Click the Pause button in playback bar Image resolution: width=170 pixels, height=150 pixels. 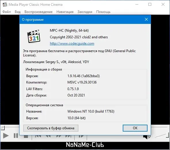16,136
